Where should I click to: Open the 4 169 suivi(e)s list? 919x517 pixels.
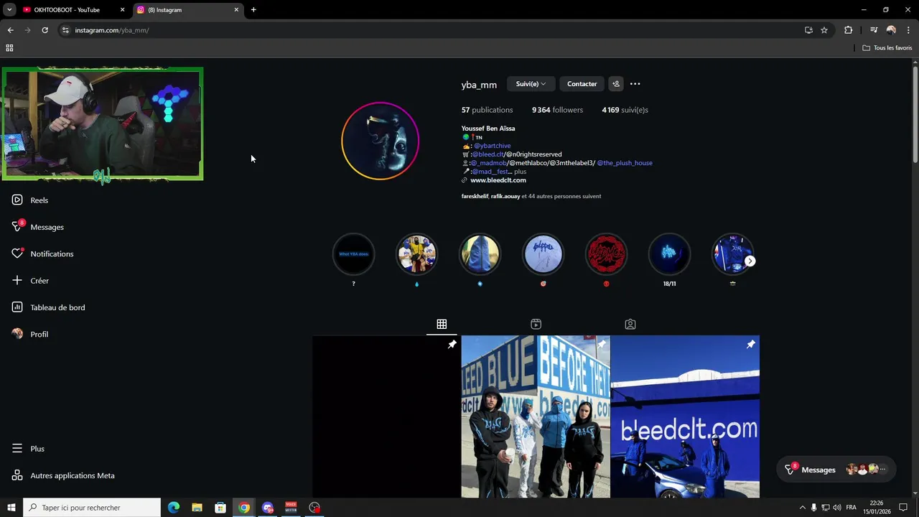tap(625, 110)
